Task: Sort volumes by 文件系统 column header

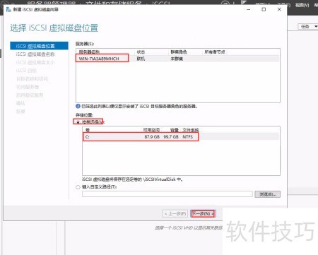Action: [191, 130]
